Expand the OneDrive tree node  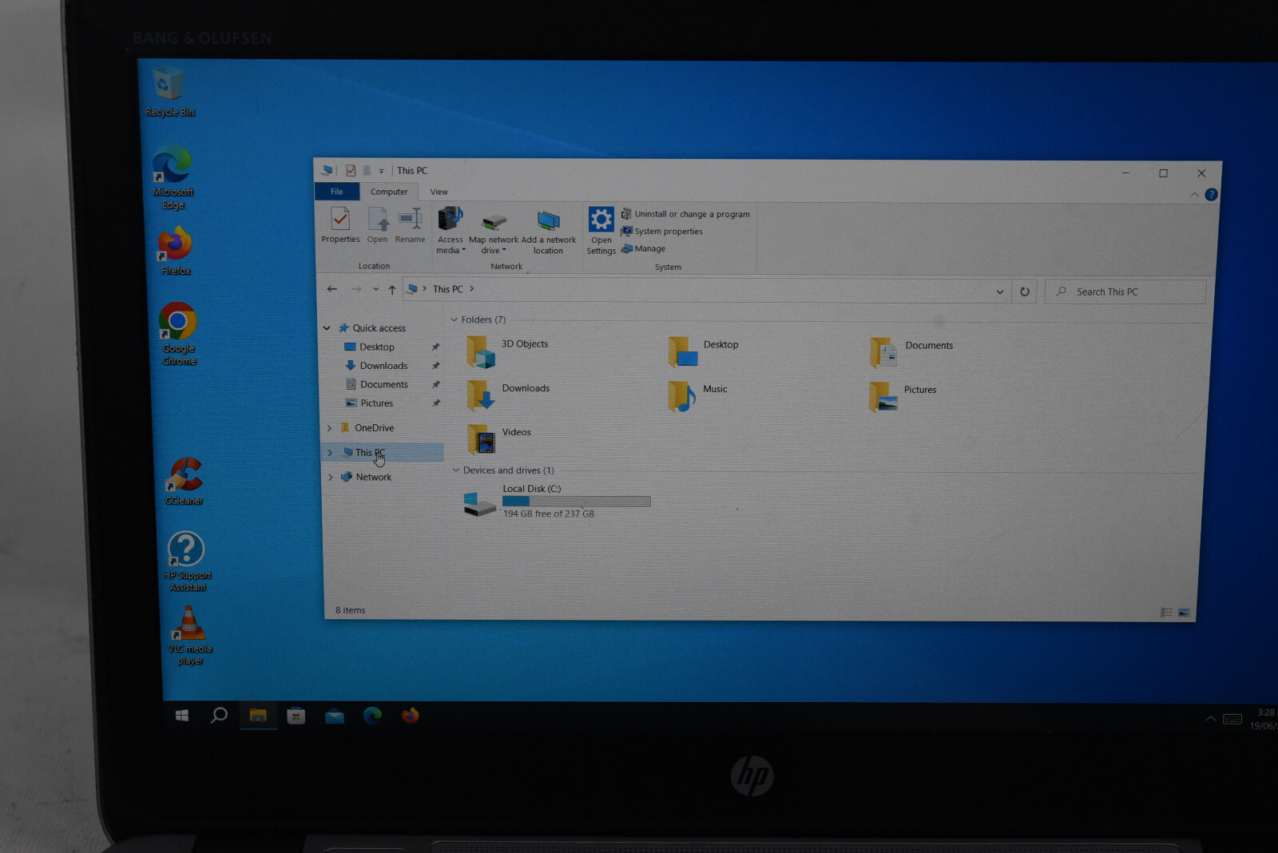click(x=329, y=428)
